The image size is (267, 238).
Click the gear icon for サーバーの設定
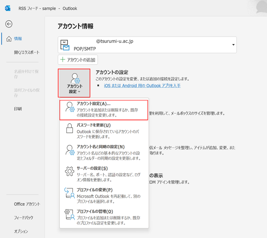(x=69, y=171)
